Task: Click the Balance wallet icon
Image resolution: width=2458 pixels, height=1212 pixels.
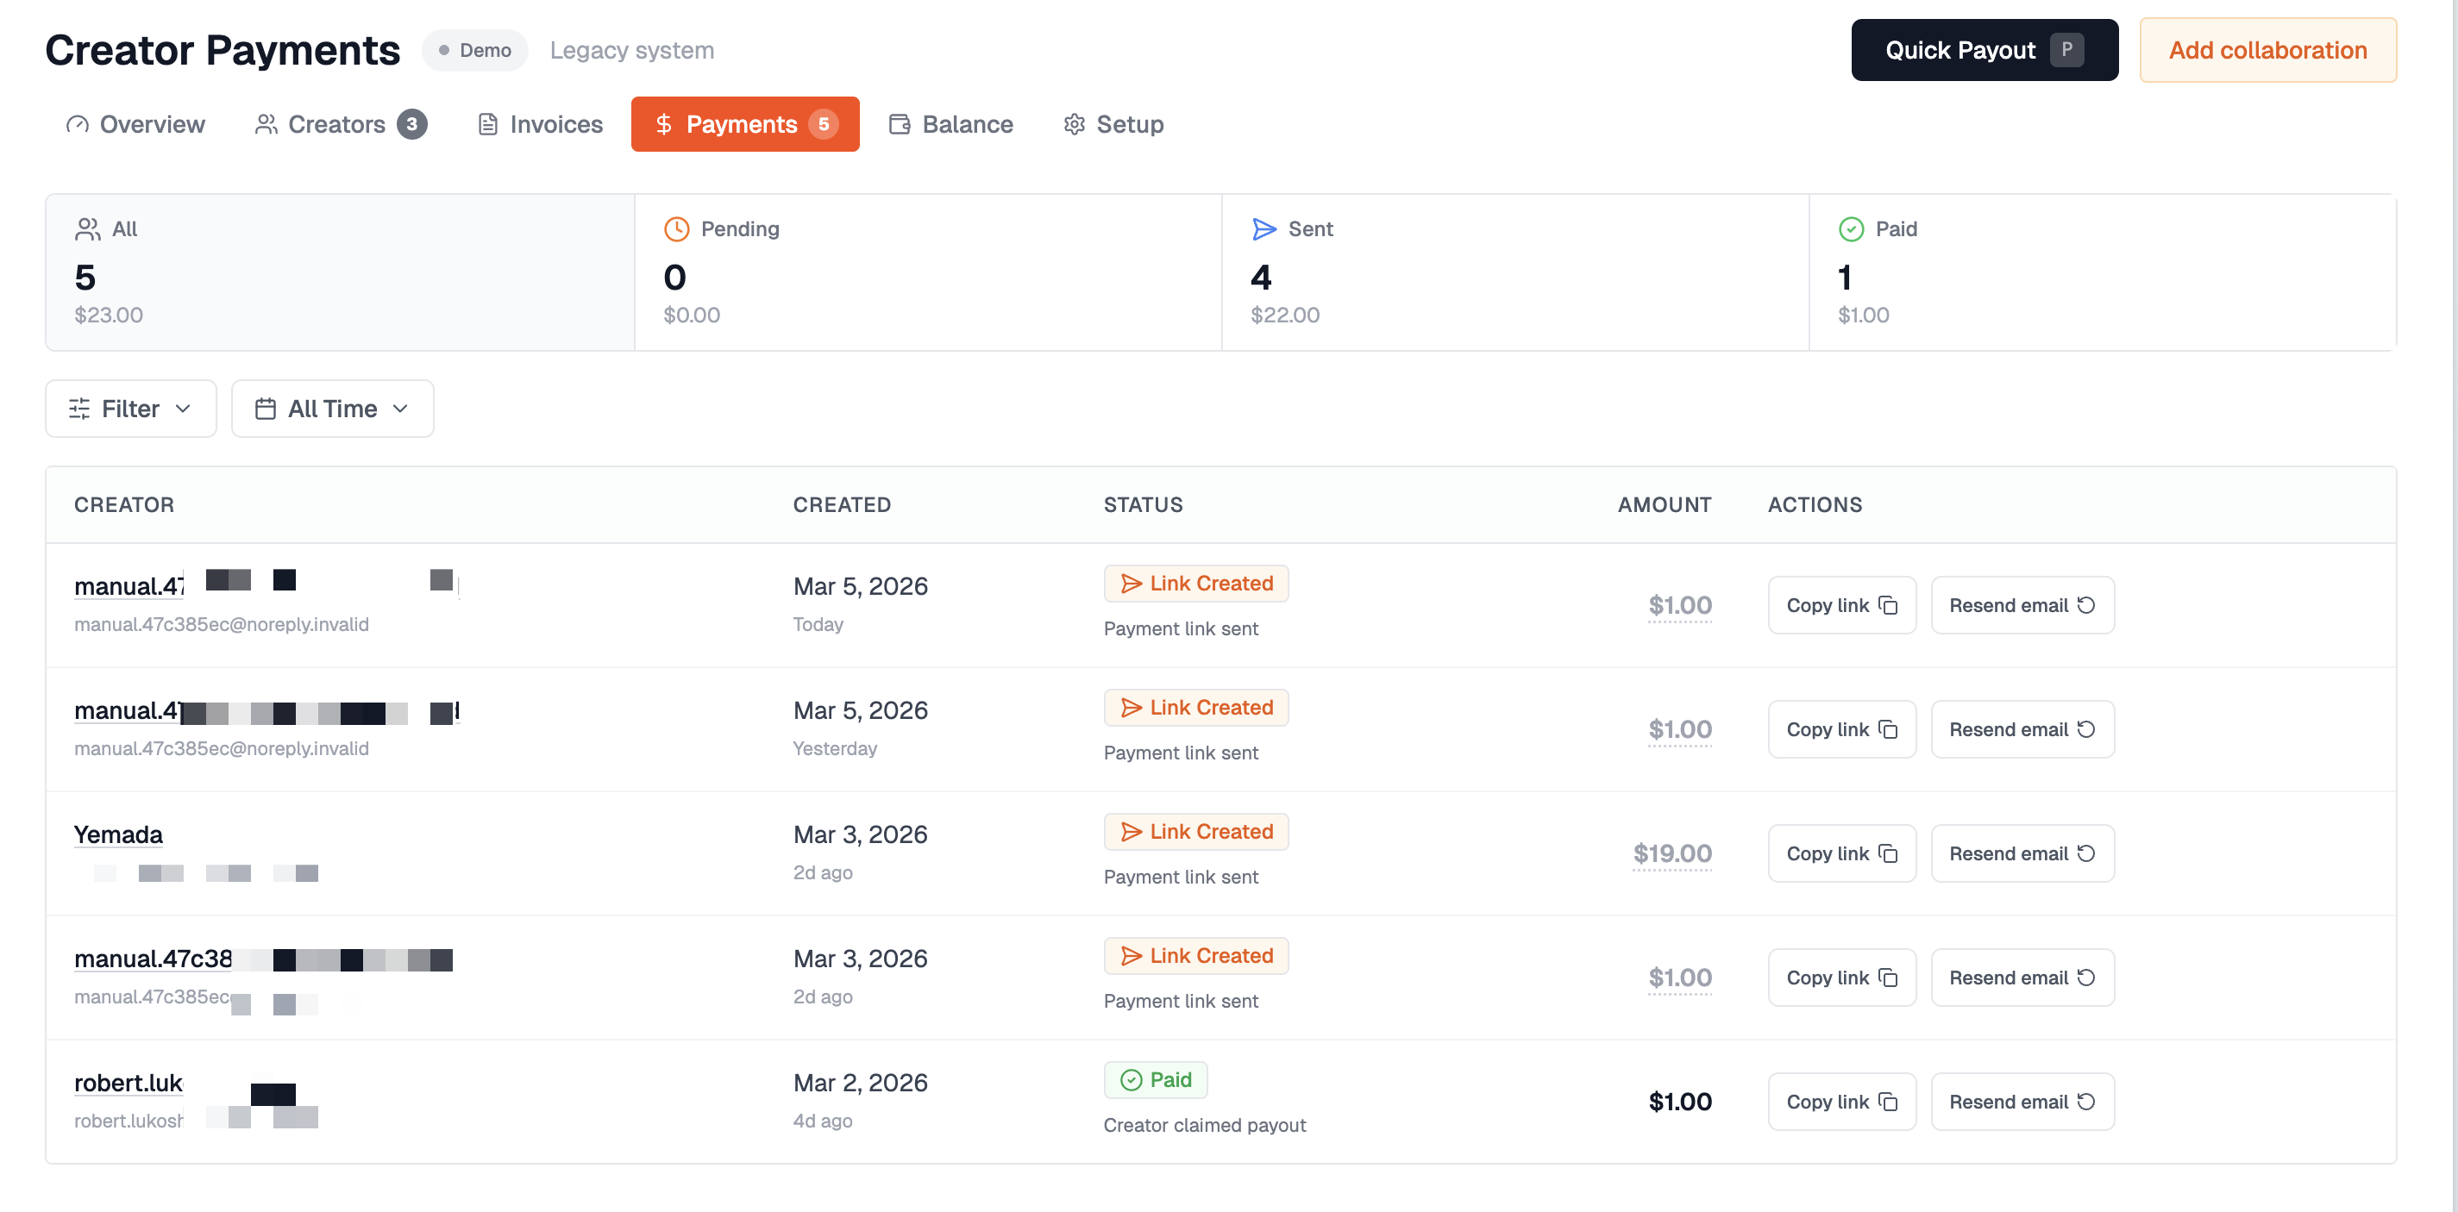Action: coord(899,124)
